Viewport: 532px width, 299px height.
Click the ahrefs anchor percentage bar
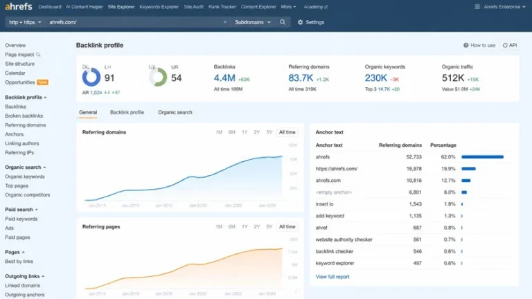coord(482,157)
